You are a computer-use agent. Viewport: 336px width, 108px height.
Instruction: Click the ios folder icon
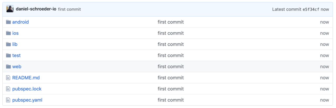(x=8, y=33)
